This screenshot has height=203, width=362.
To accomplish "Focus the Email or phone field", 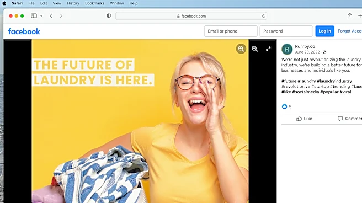I will [x=231, y=31].
